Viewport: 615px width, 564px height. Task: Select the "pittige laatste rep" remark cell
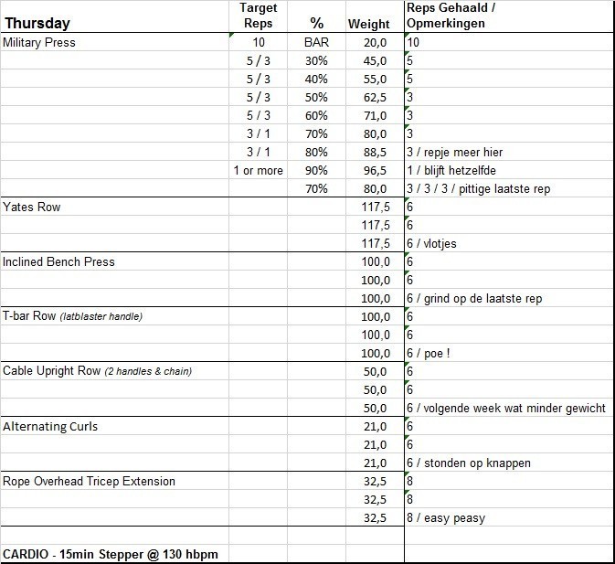478,189
